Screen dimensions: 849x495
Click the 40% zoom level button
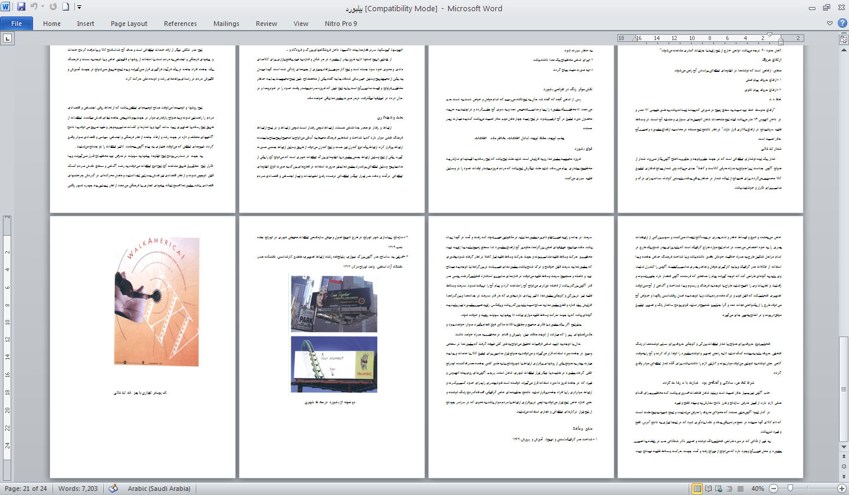pos(758,489)
